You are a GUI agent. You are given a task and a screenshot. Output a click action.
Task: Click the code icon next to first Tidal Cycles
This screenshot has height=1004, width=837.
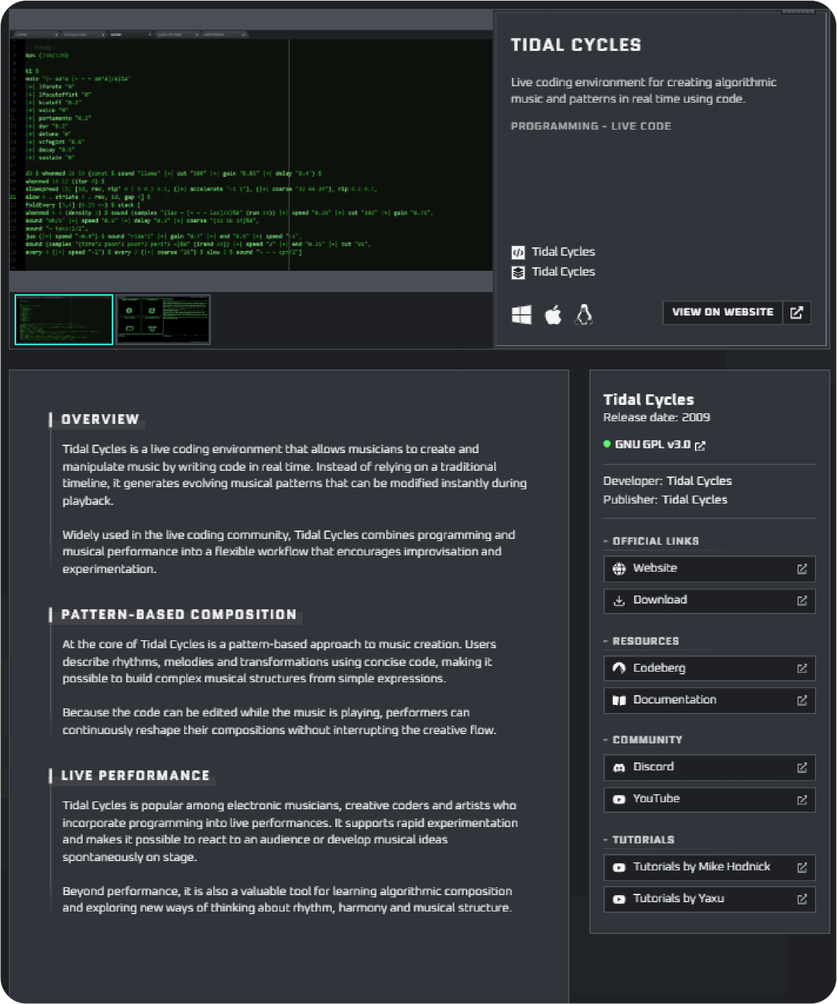[518, 252]
